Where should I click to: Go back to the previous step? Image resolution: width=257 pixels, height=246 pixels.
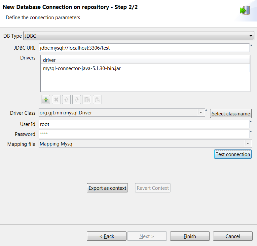point(107,236)
